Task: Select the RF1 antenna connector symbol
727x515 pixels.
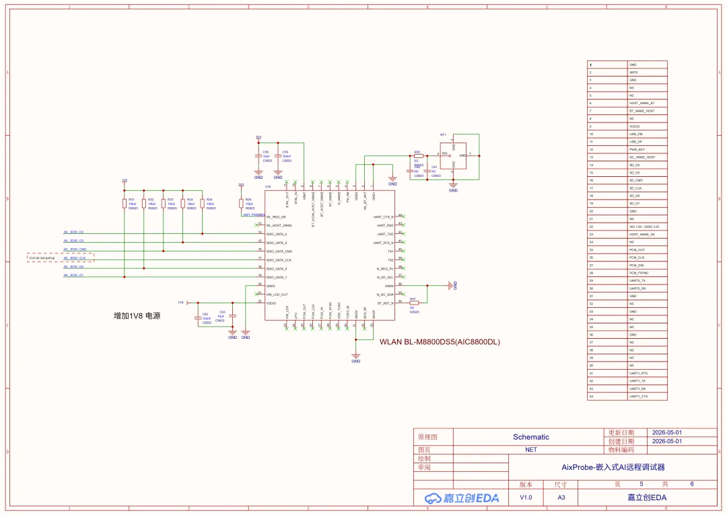Action: click(453, 155)
